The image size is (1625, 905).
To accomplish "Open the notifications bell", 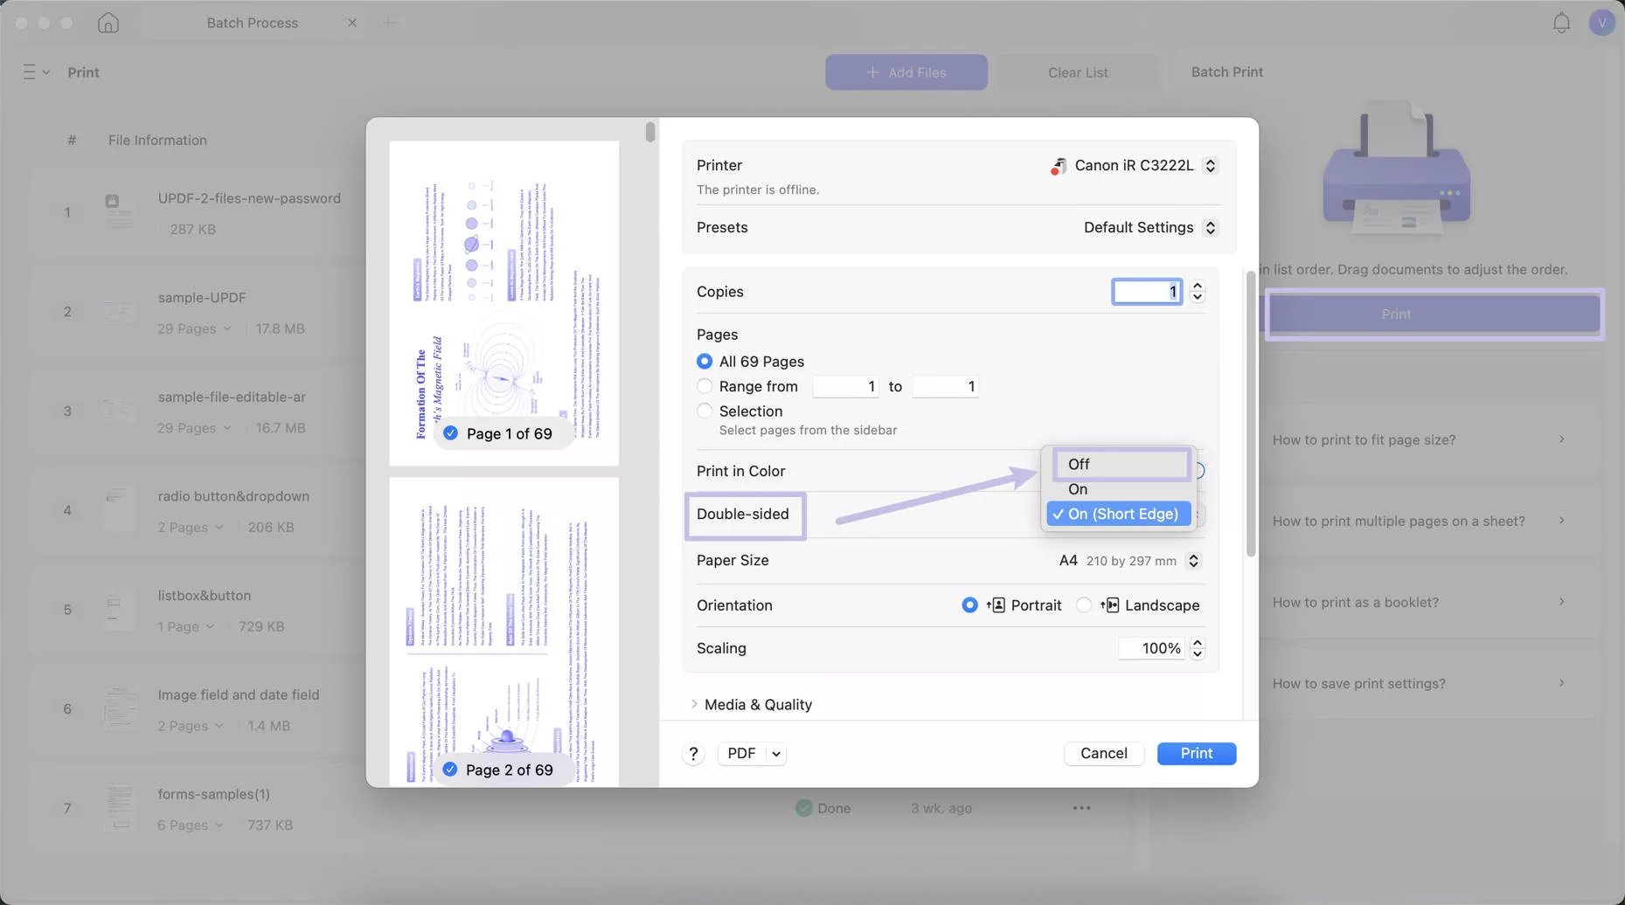I will coord(1561,23).
